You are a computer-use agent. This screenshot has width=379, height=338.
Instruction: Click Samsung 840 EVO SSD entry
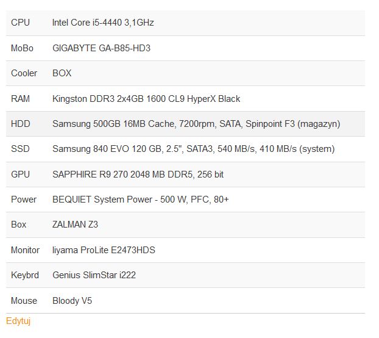[x=193, y=149]
